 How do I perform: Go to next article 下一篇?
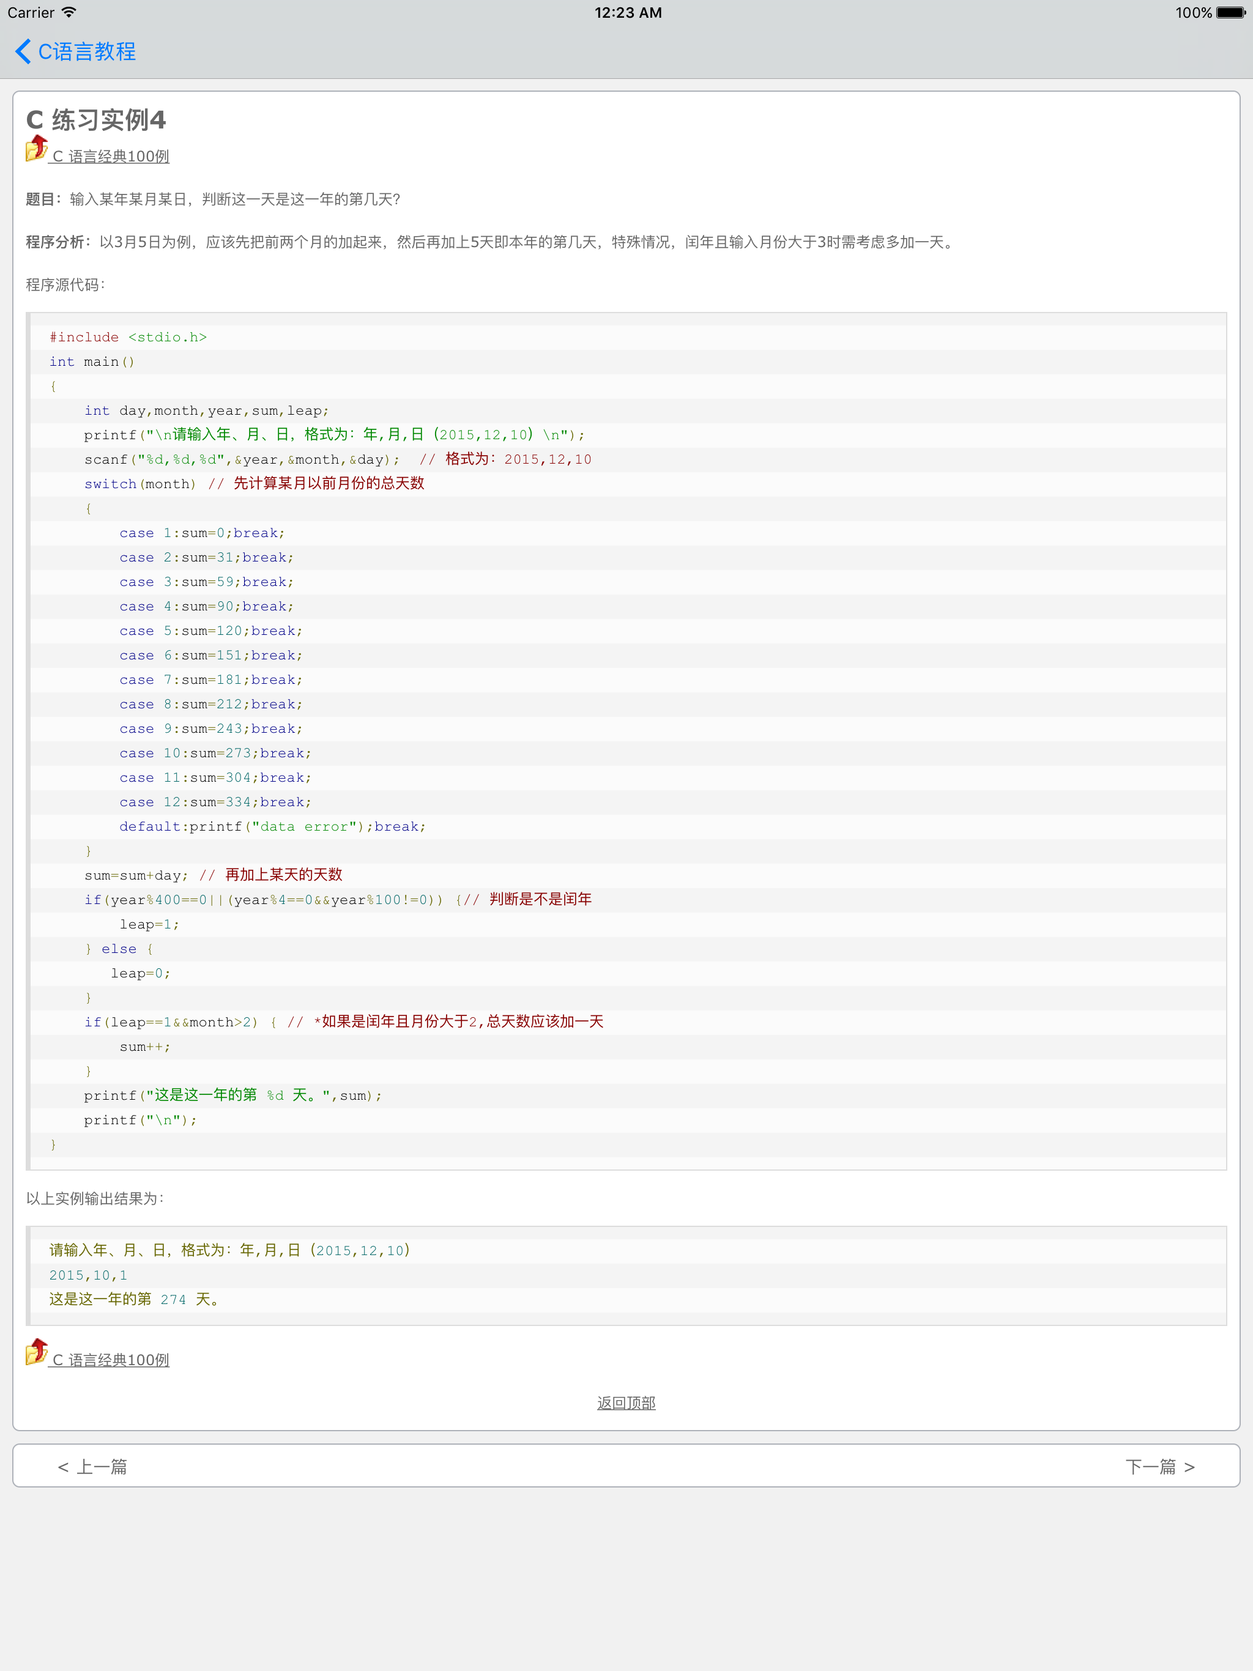(x=1160, y=1466)
